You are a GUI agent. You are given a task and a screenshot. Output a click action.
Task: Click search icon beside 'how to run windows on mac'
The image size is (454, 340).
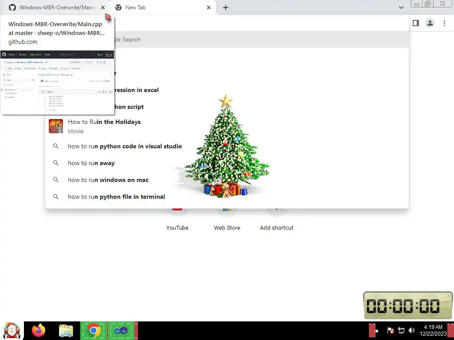pos(56,180)
